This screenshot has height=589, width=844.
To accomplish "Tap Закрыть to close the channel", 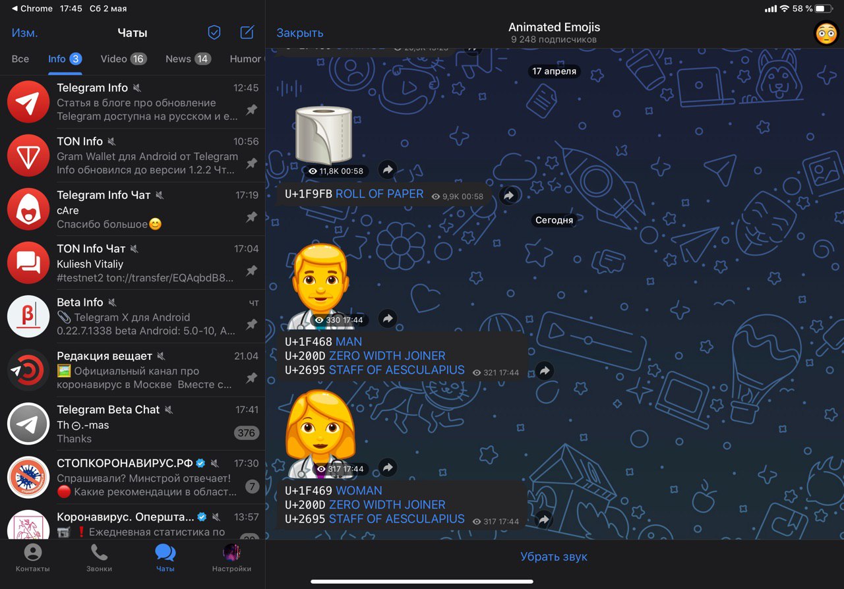I will click(x=300, y=32).
